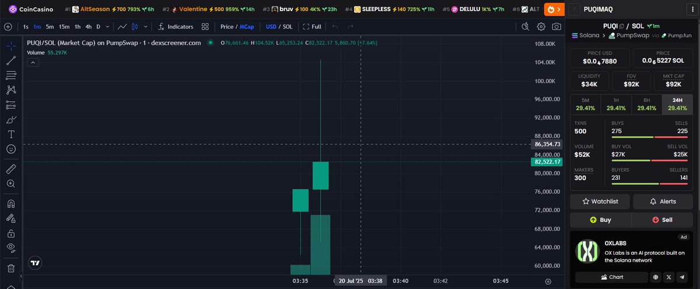Switch chart to Price mode

click(x=227, y=27)
